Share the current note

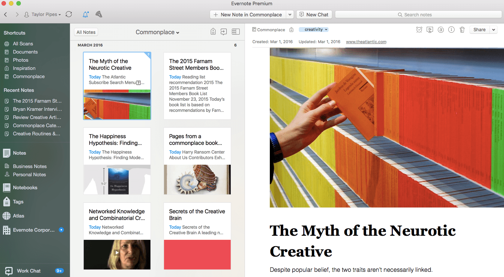tap(479, 30)
